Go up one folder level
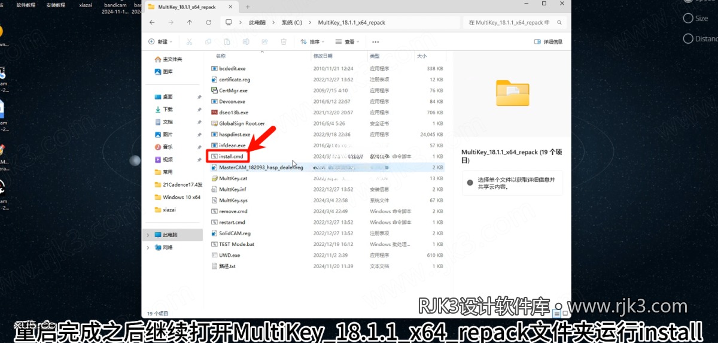 pyautogui.click(x=190, y=22)
